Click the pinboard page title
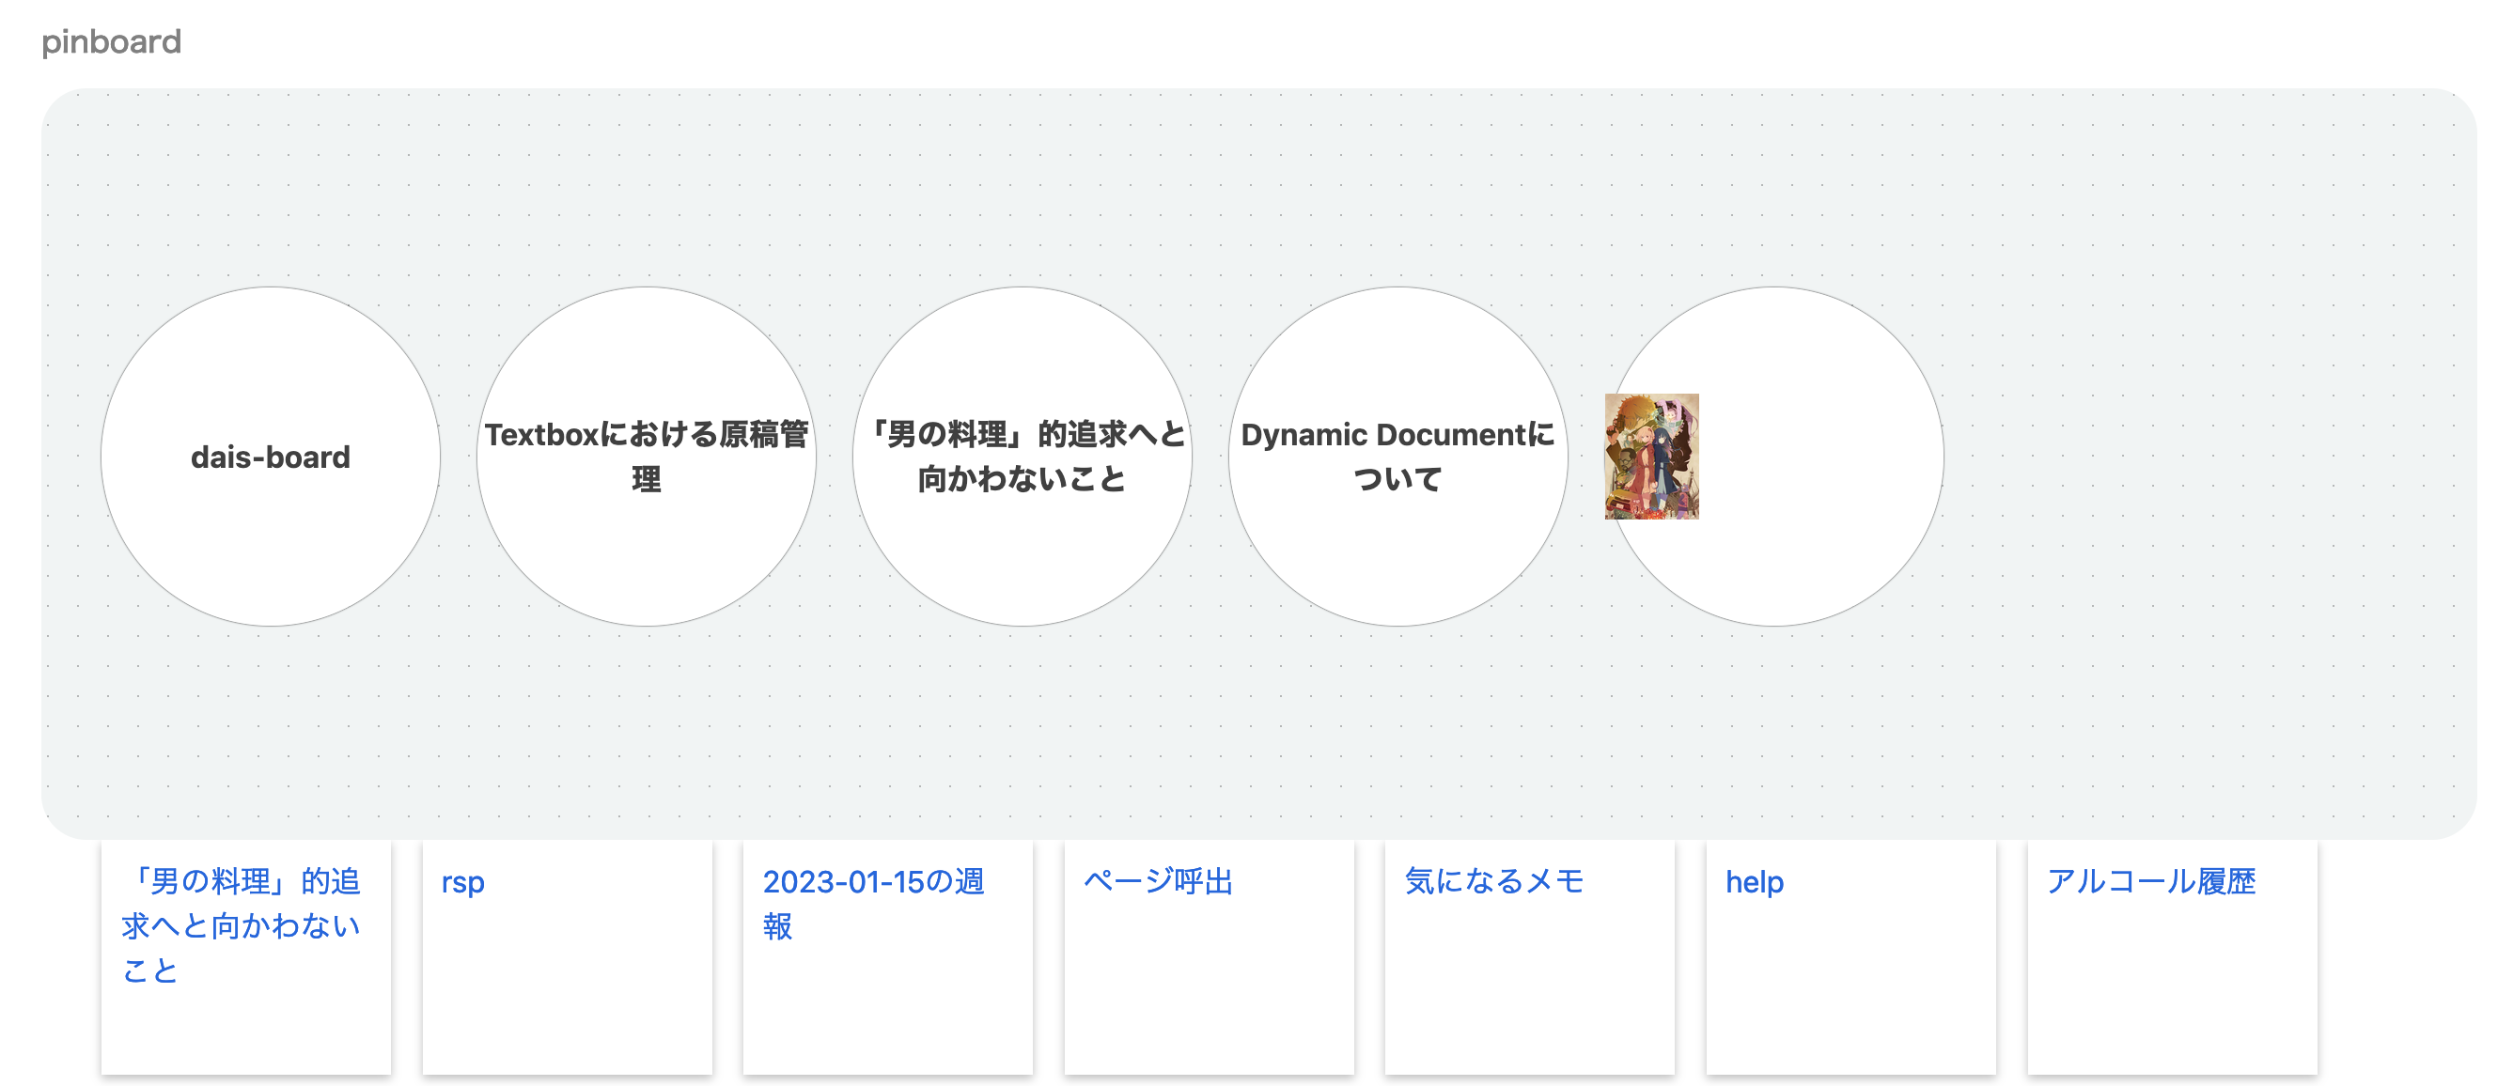Screen dimensions: 2498x1086 pos(112,41)
